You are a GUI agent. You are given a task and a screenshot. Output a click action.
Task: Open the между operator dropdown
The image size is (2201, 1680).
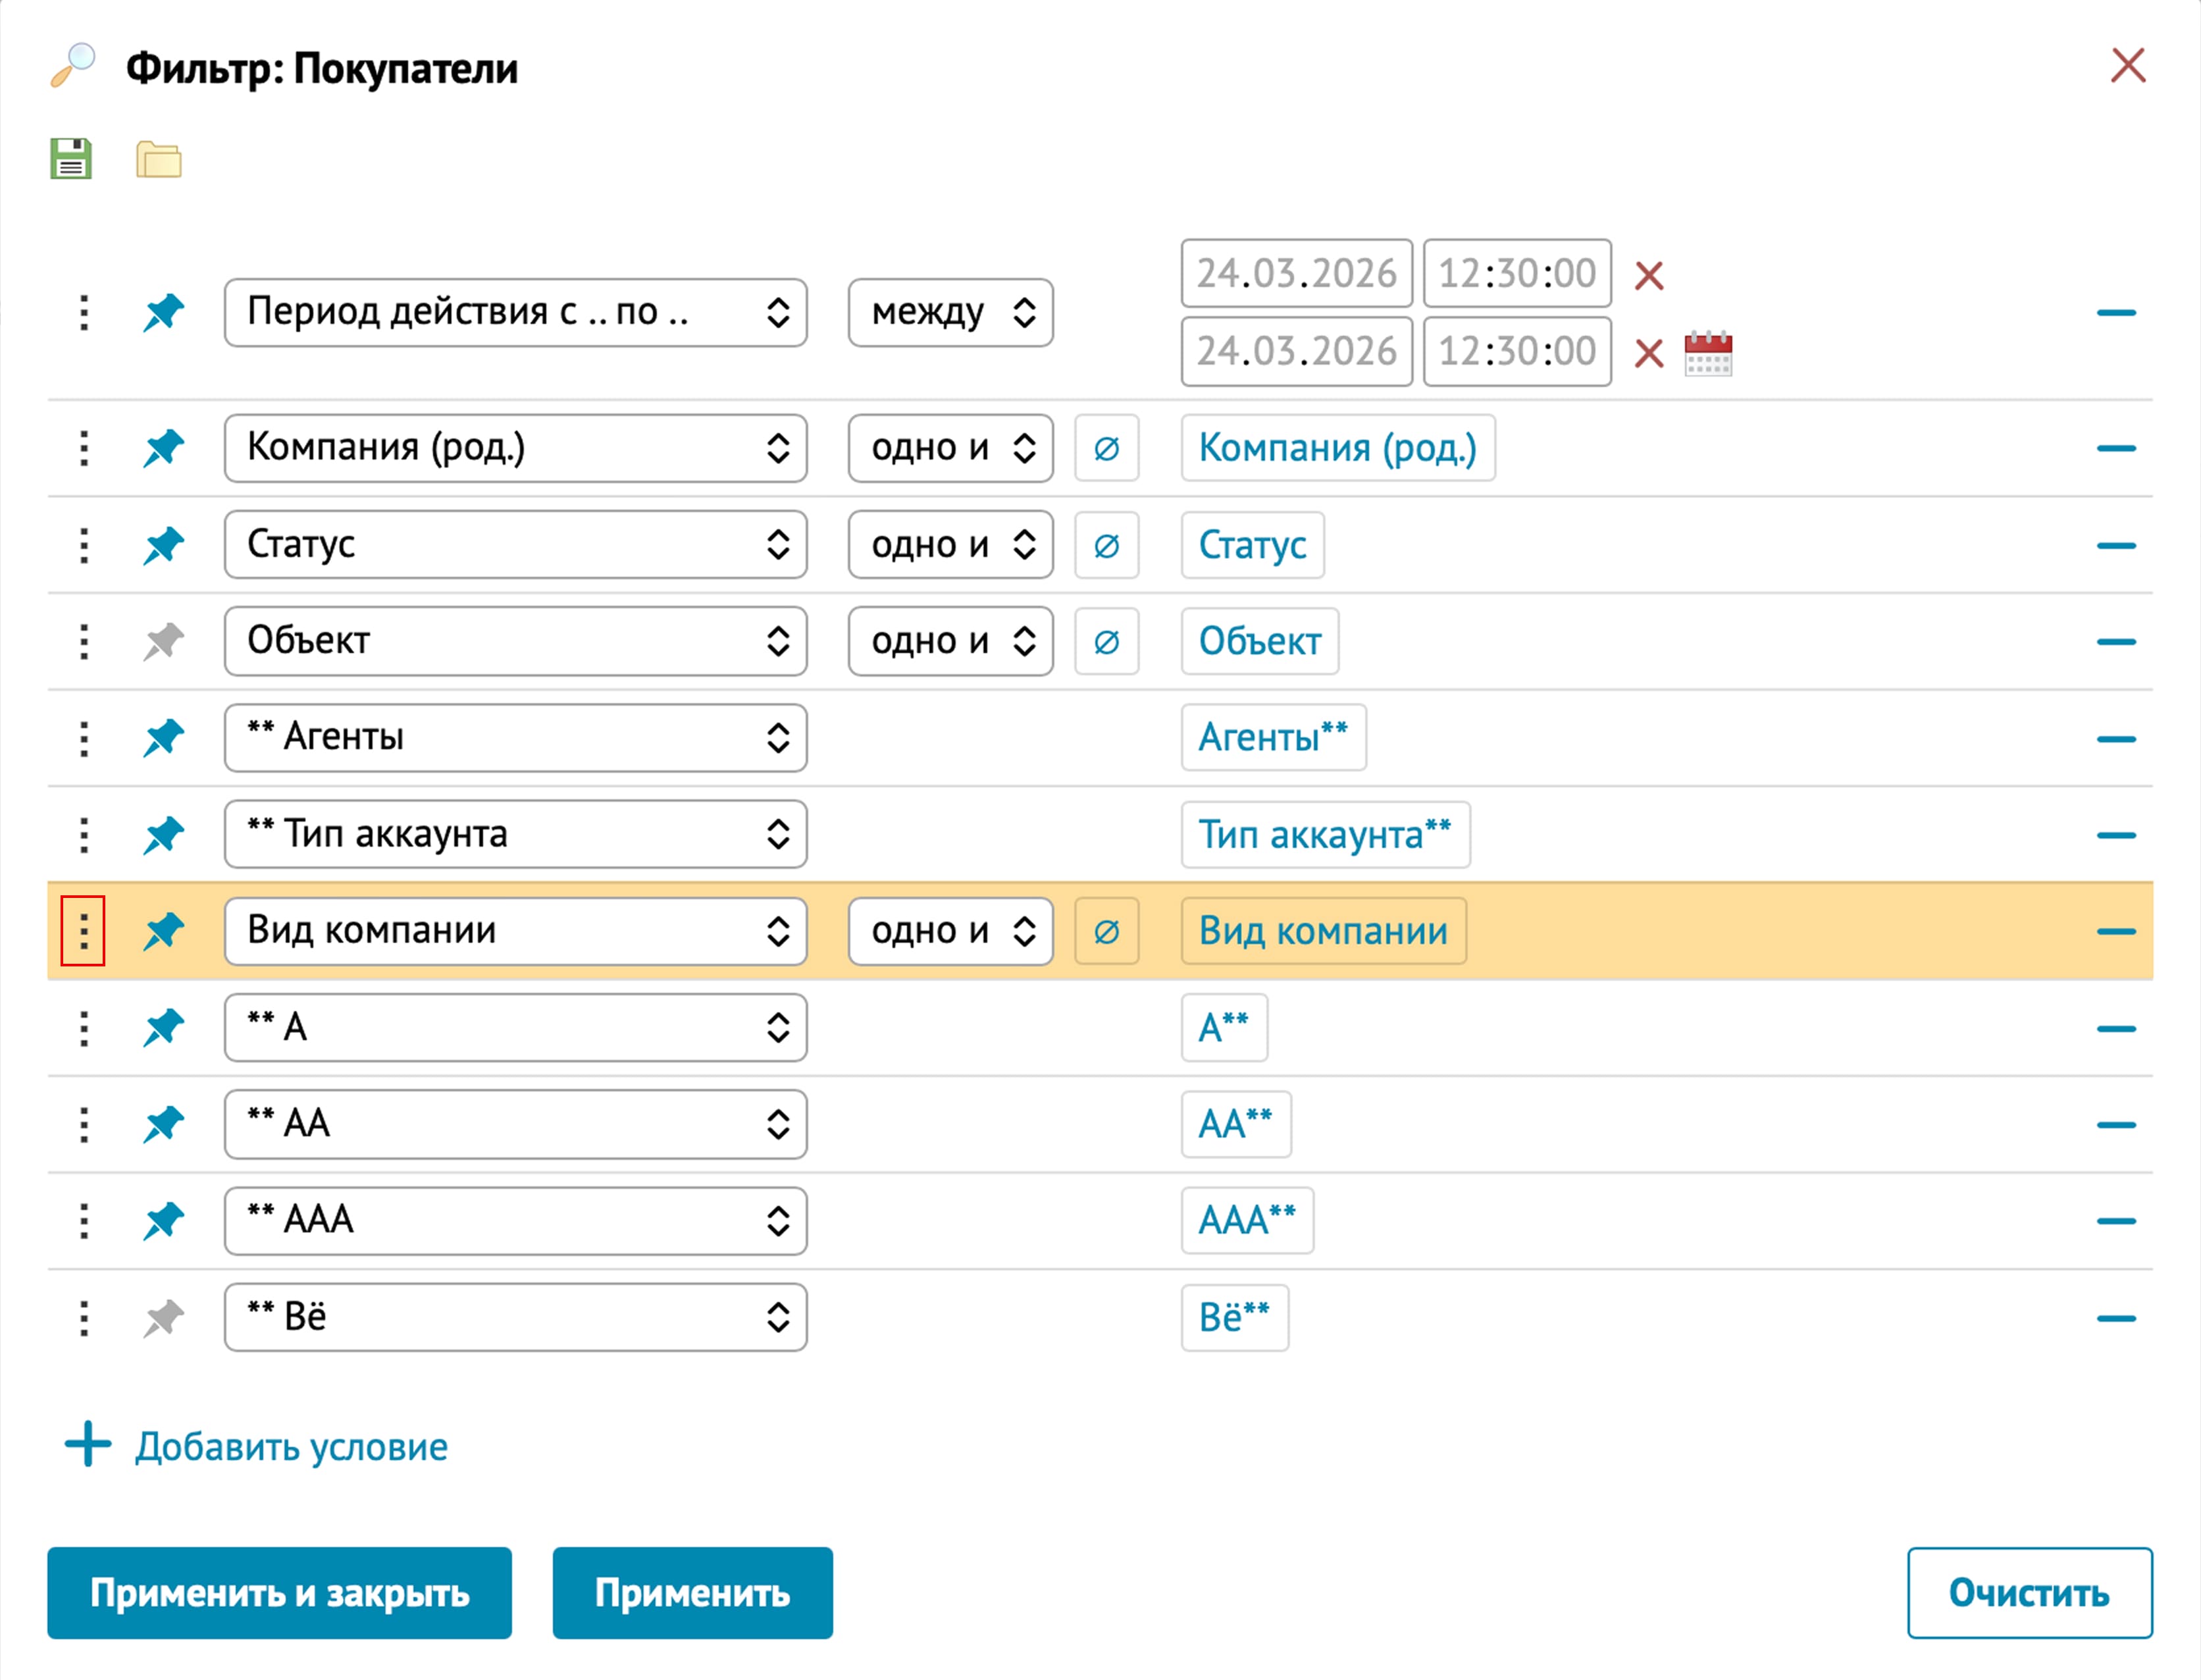950,313
